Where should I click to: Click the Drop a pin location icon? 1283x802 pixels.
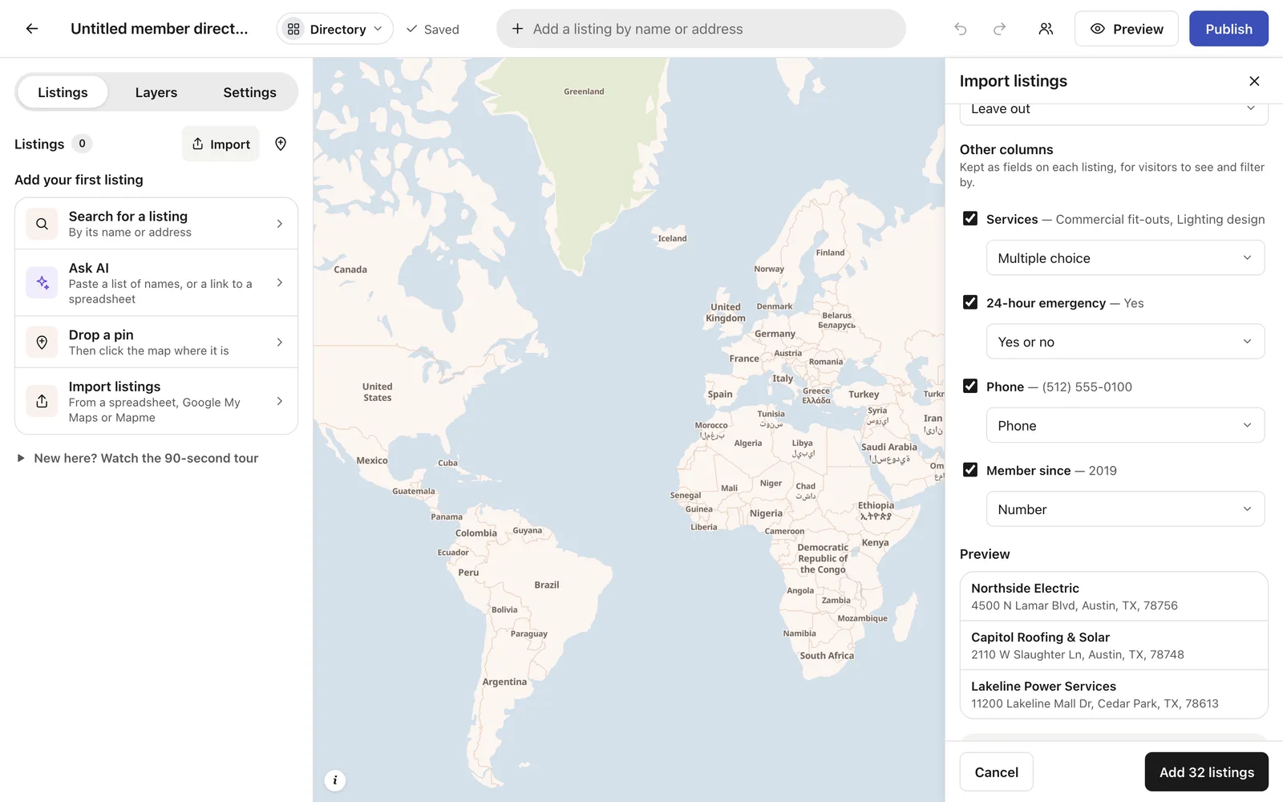point(42,342)
